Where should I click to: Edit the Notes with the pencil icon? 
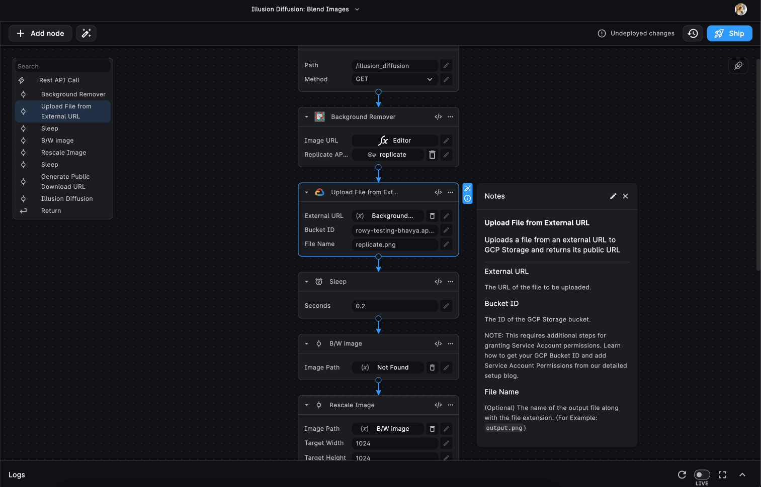coord(613,196)
